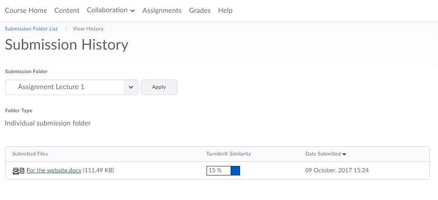Open the For the website.docx link
This screenshot has width=438, height=200.
[54, 170]
